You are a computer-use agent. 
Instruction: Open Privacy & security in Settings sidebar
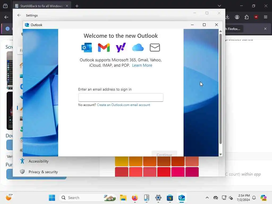43,172
